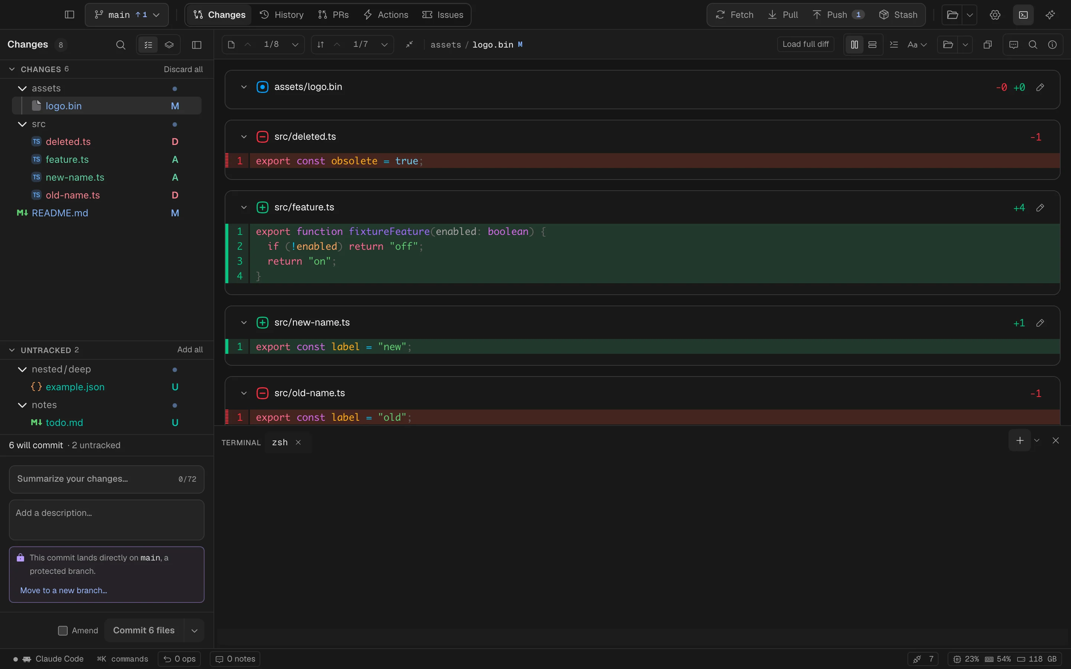Go to previous file in diff navigator

point(248,44)
